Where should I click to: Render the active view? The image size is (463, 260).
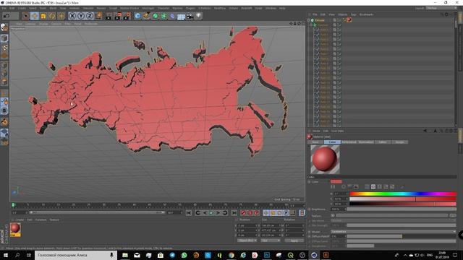point(109,16)
